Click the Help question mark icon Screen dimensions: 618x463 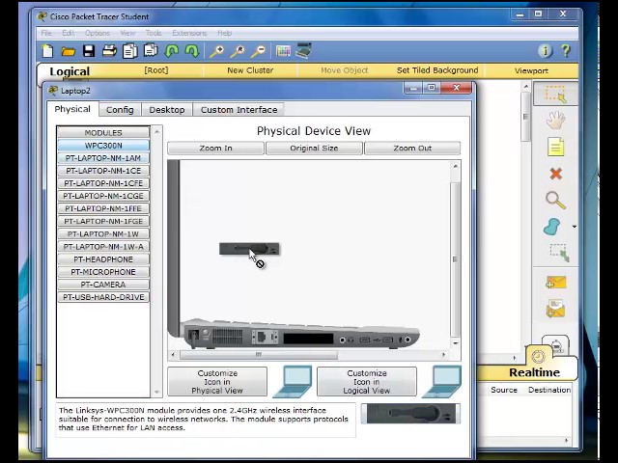pos(566,51)
